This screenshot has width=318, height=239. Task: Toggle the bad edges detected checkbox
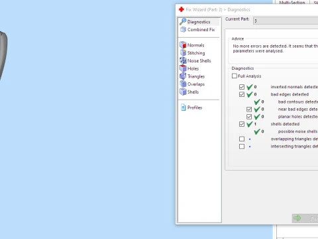point(242,94)
